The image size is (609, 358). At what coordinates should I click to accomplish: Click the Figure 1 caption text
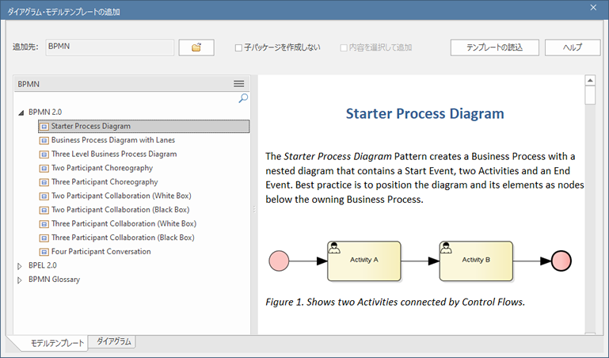pyautogui.click(x=395, y=302)
